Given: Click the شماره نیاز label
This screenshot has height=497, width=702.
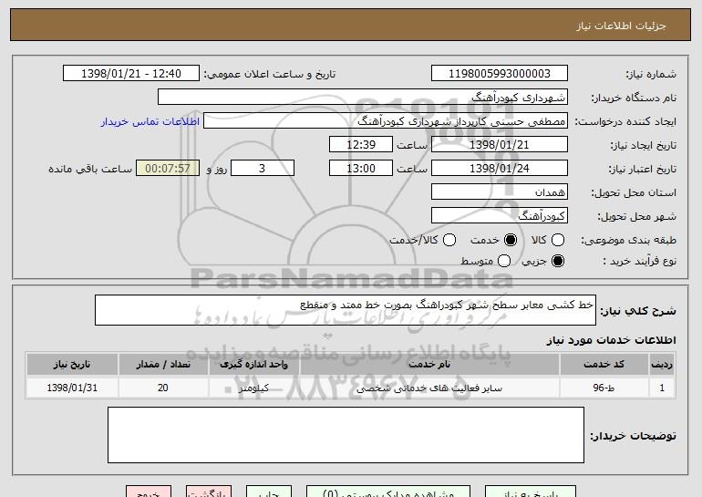Looking at the screenshot, I should point(651,74).
